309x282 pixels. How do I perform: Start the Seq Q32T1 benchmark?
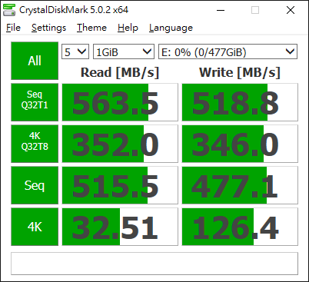pos(35,102)
